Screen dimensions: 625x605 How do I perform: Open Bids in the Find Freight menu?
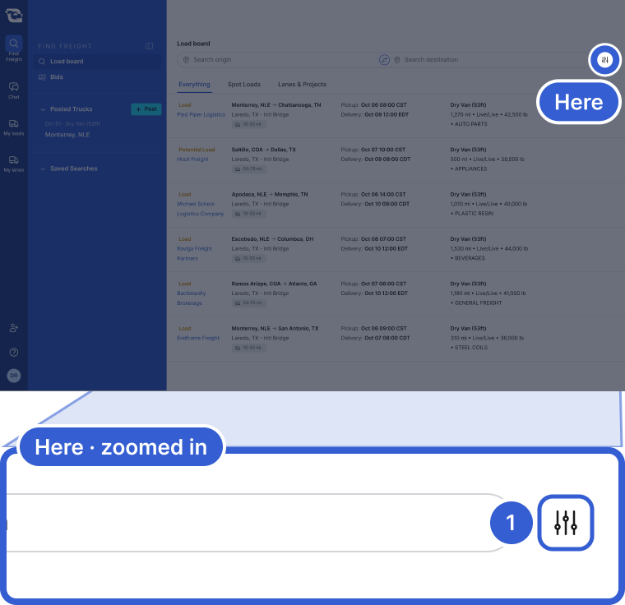point(97,77)
